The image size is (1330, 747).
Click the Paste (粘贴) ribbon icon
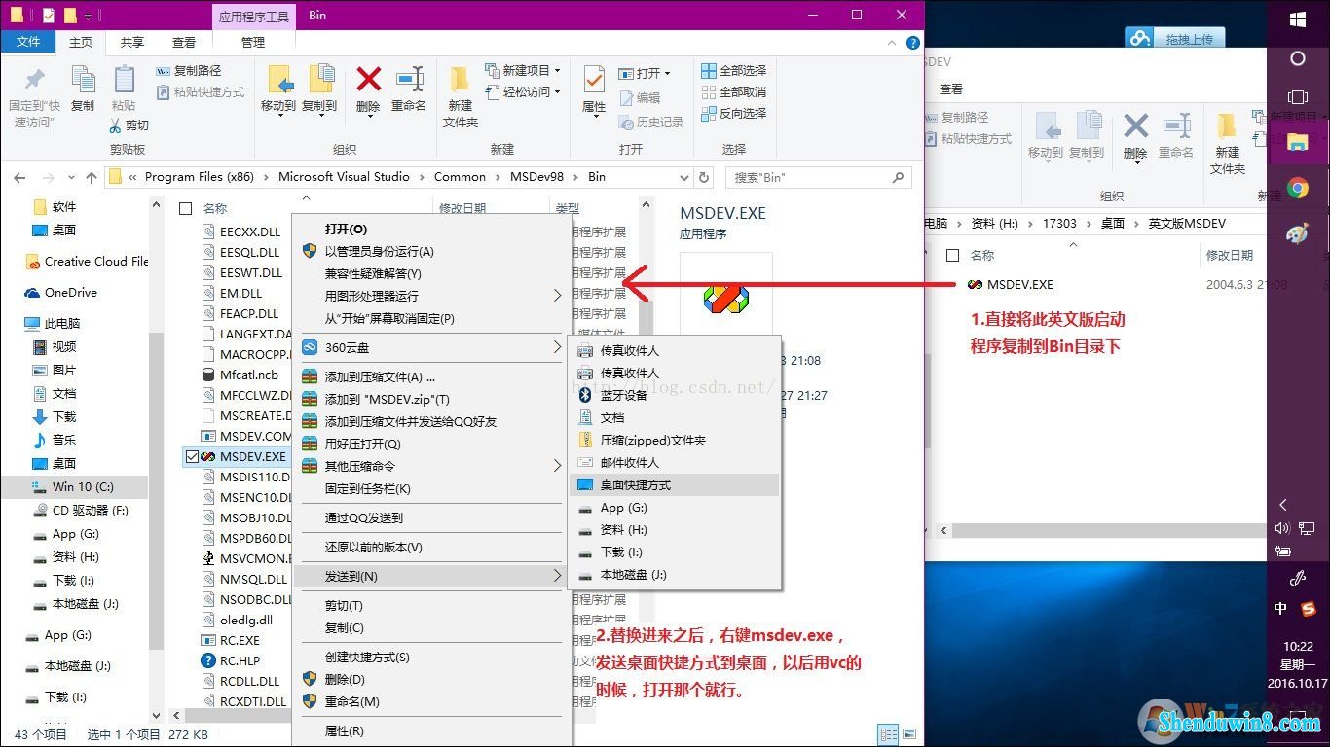pyautogui.click(x=124, y=80)
